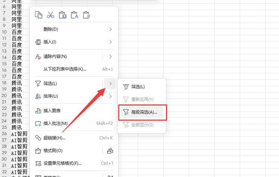Expand arrow beside 清除内容(N)

pyautogui.click(x=110, y=57)
